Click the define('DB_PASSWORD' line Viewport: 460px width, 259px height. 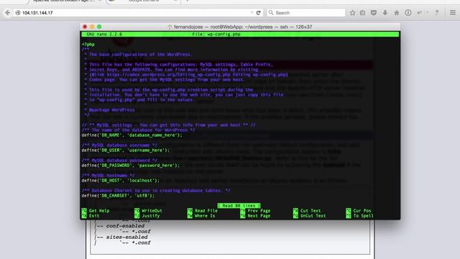131,165
